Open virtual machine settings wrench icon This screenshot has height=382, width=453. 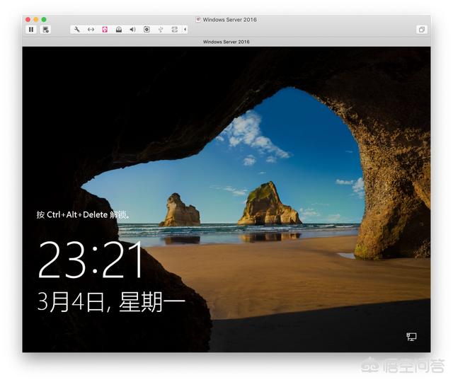[x=77, y=30]
